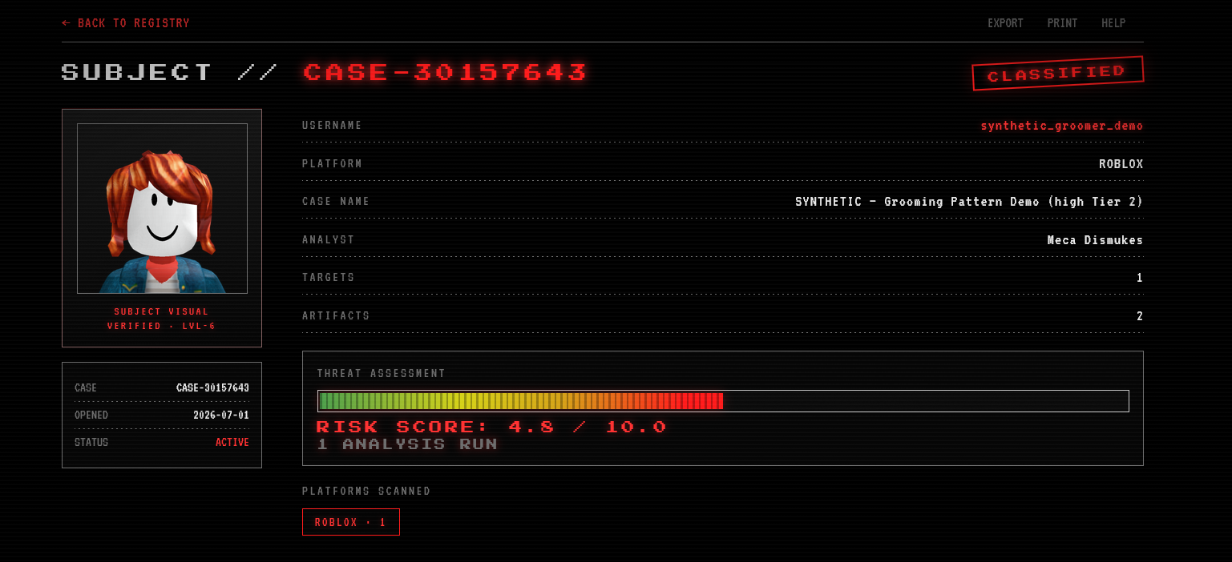The height and width of the screenshot is (562, 1232).
Task: Click the ACTIVE status value
Action: pos(232,443)
